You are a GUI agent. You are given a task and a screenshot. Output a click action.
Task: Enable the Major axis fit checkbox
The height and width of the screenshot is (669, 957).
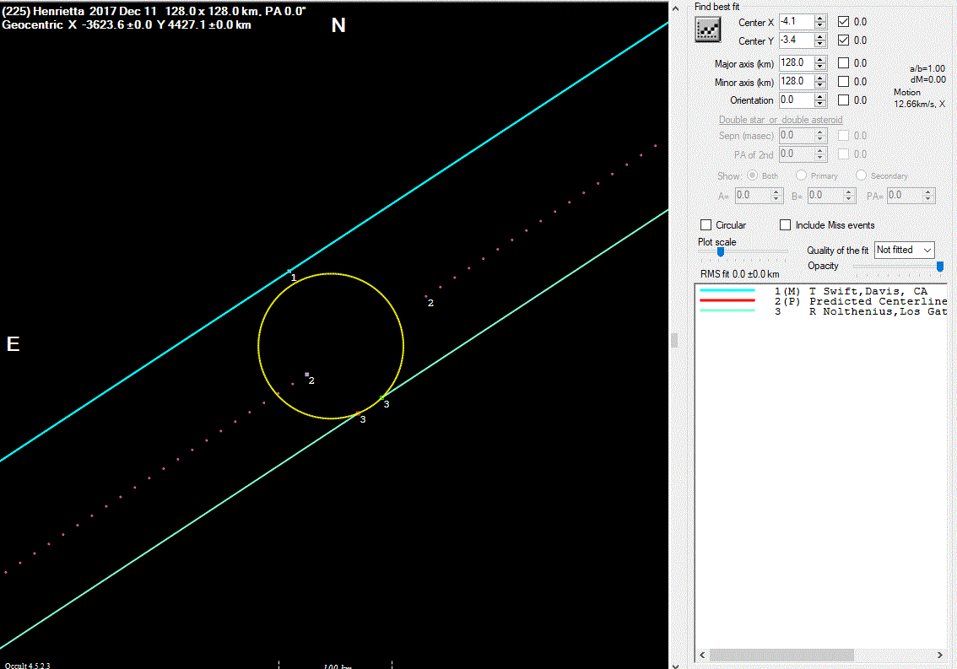click(x=843, y=63)
